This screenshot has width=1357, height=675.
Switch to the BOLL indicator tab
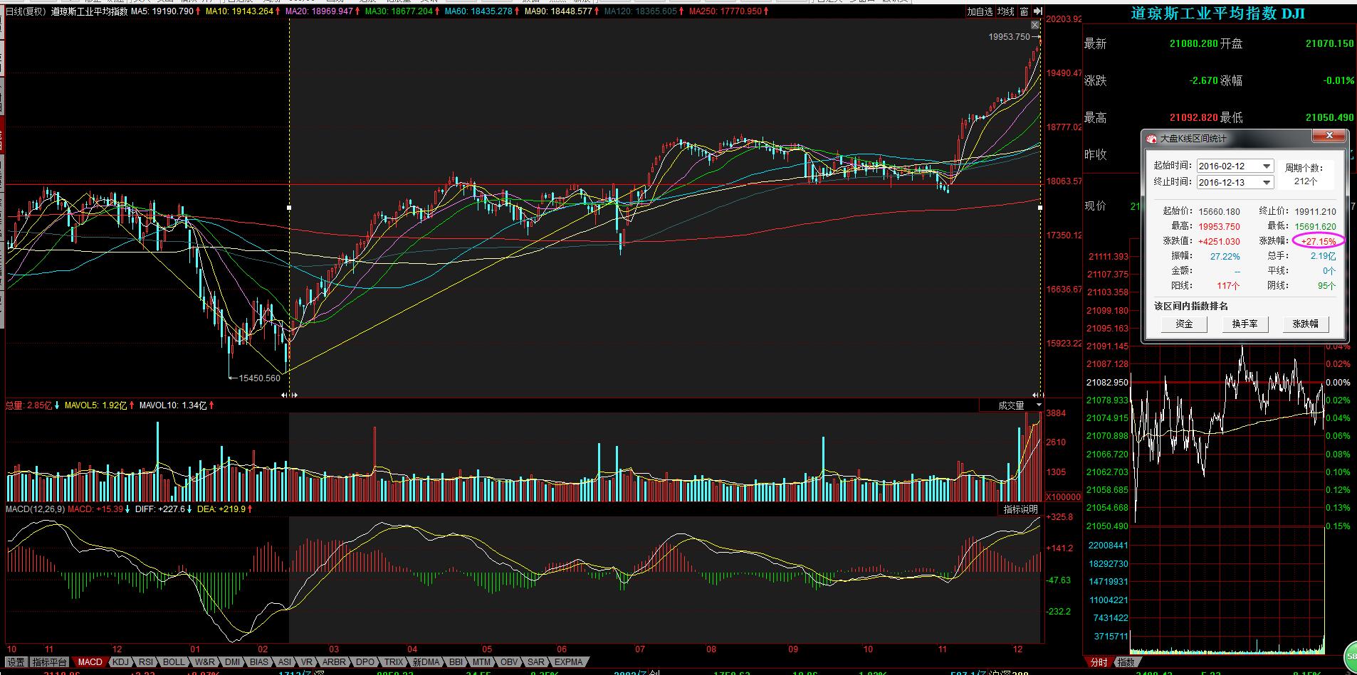tap(174, 662)
